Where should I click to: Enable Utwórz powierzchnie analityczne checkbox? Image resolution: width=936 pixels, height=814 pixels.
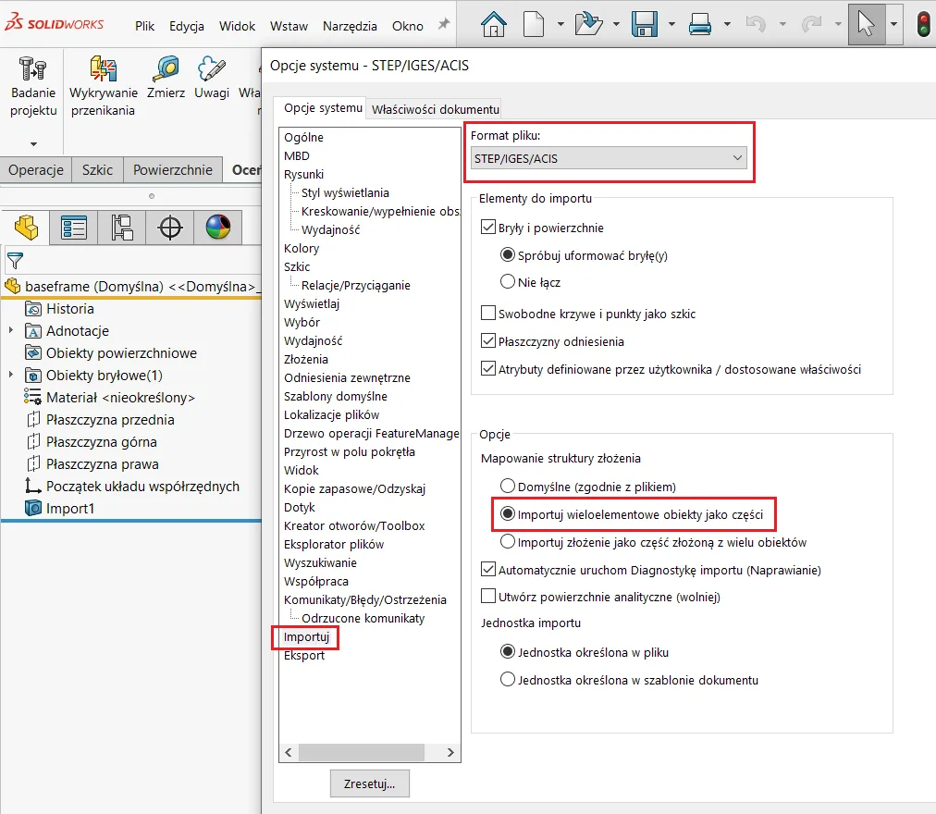tap(487, 596)
